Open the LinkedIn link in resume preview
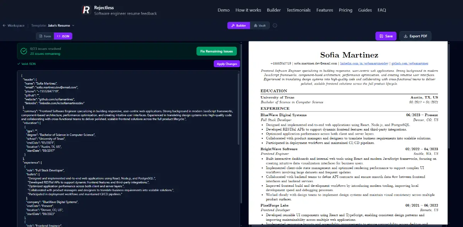The height and width of the screenshot is (227, 463). [364, 63]
